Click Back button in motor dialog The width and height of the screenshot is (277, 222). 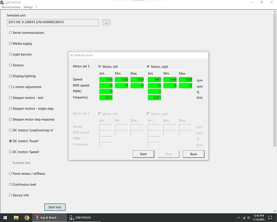193,154
